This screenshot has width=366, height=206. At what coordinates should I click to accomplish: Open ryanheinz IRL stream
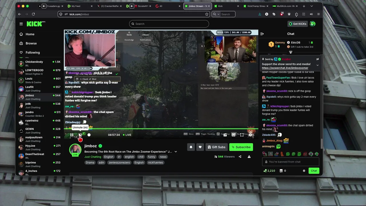[39, 122]
